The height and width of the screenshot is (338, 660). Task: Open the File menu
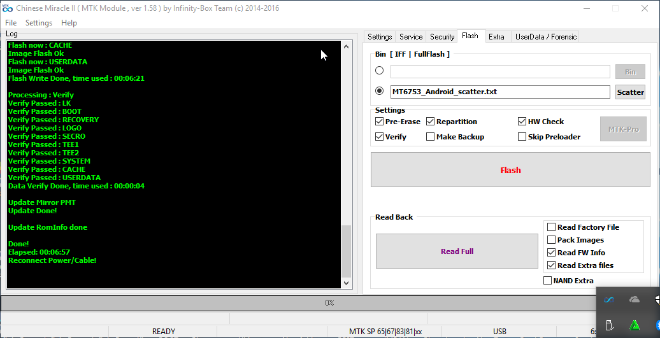[11, 23]
